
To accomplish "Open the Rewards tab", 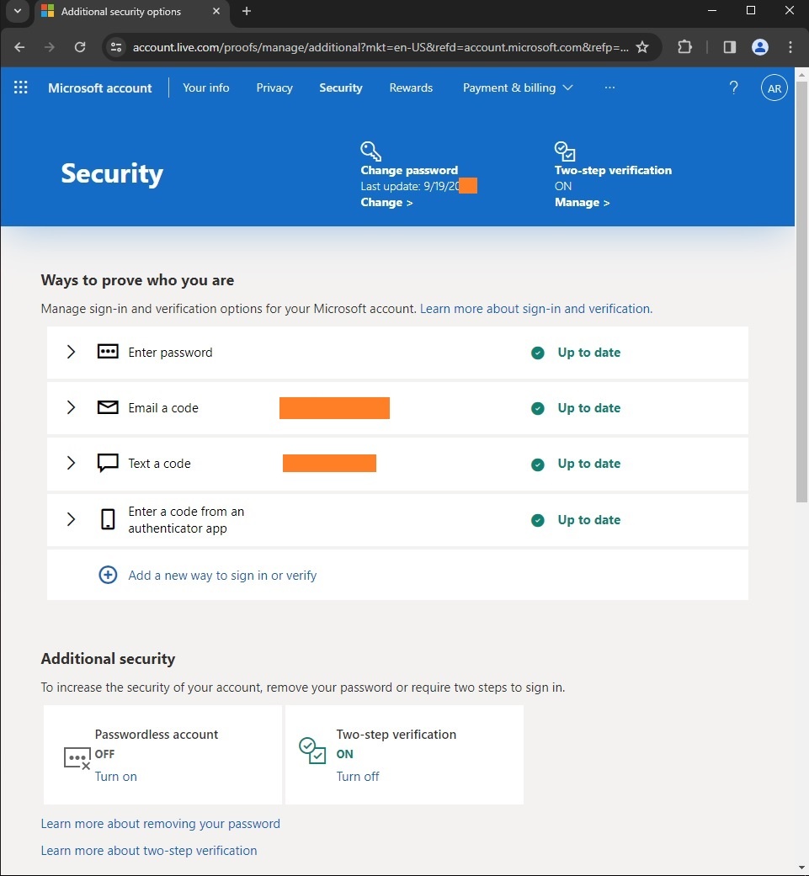I will pyautogui.click(x=411, y=88).
